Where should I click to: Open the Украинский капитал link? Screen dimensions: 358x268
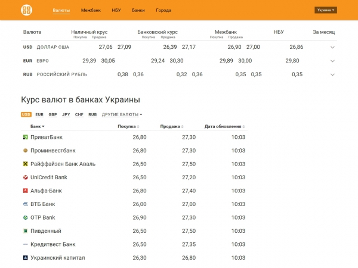tap(58, 258)
